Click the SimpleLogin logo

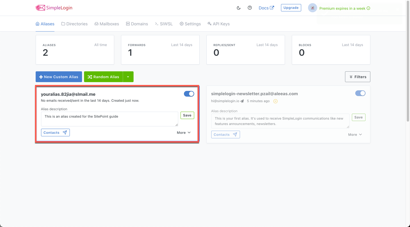coord(54,8)
